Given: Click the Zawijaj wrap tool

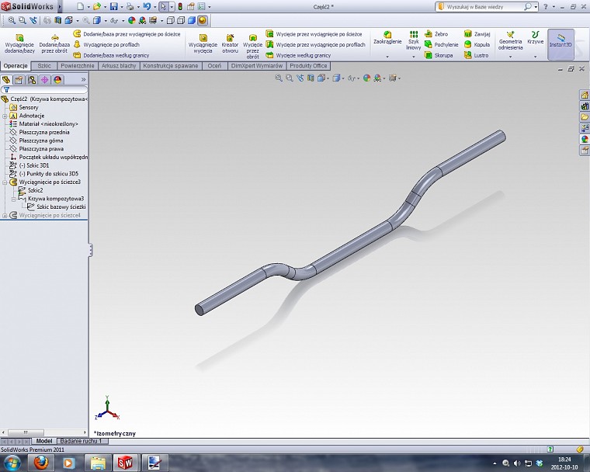Looking at the screenshot, I should 477,34.
